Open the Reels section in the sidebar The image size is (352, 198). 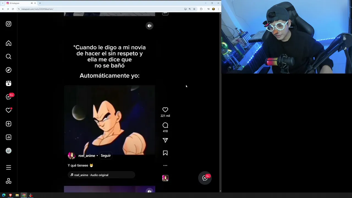(9, 83)
